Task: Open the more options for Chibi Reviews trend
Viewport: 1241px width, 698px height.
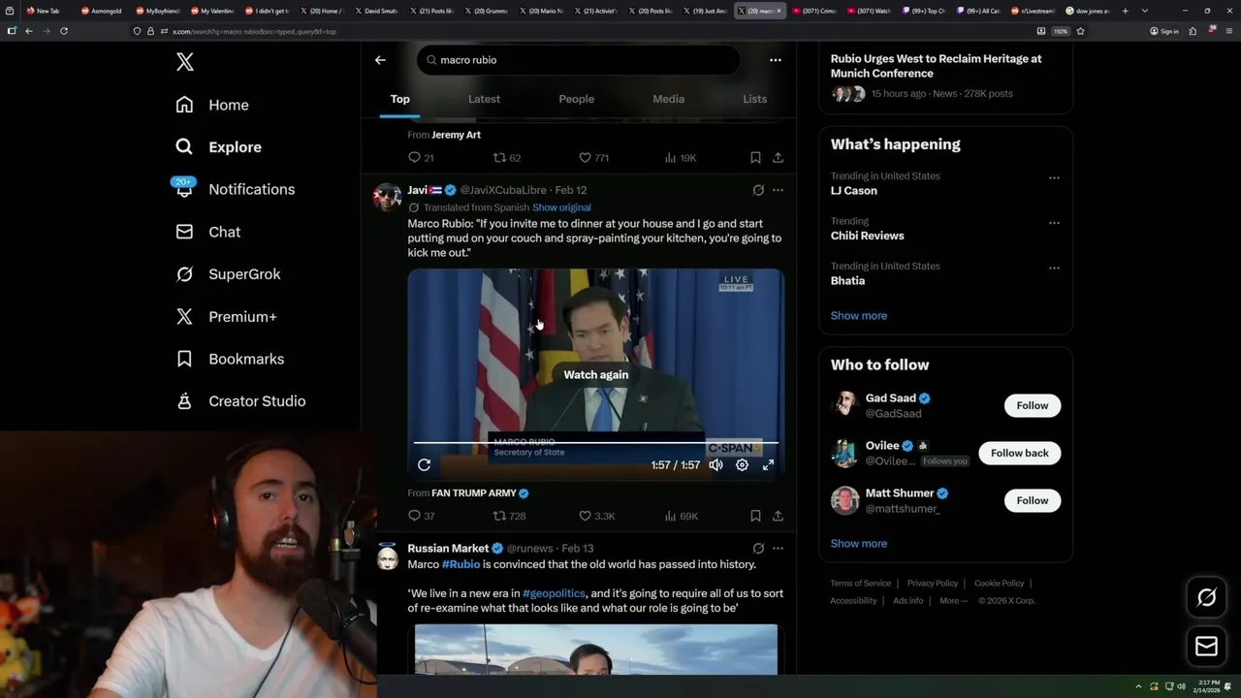Action: pos(1054,222)
